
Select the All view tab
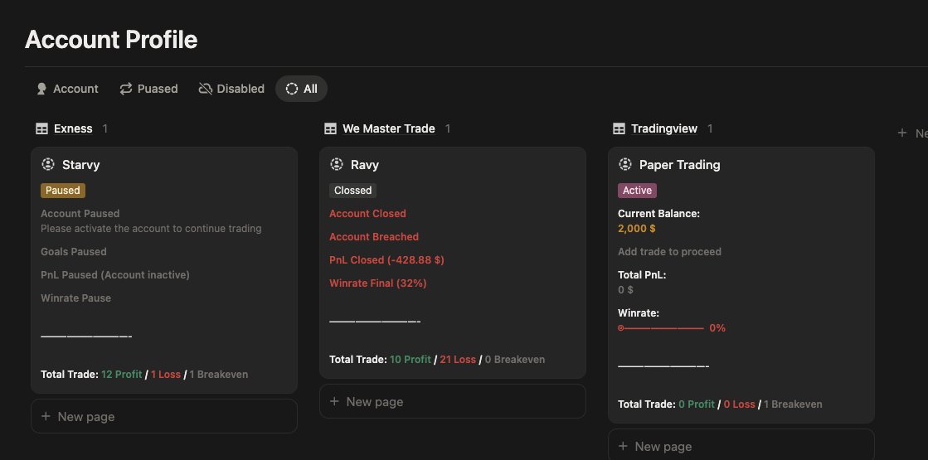coord(301,89)
